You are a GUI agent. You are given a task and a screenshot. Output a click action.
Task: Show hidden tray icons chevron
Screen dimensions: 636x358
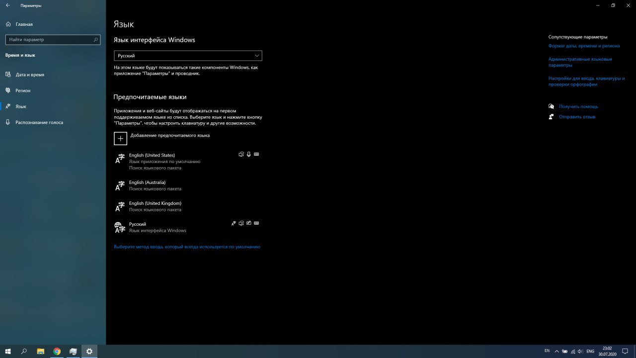pos(556,351)
